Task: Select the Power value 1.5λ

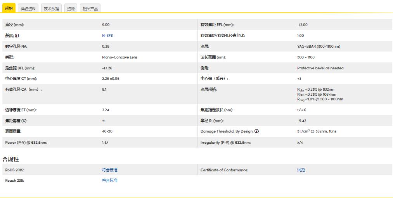Action: pos(105,143)
